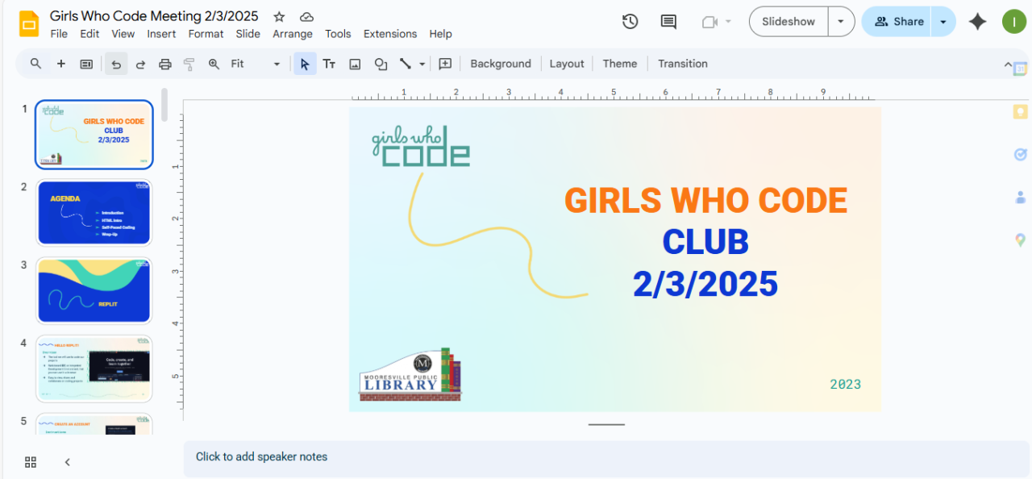Screen dimensions: 1032x479
Task: Check the cloud save status icon
Action: tap(306, 16)
